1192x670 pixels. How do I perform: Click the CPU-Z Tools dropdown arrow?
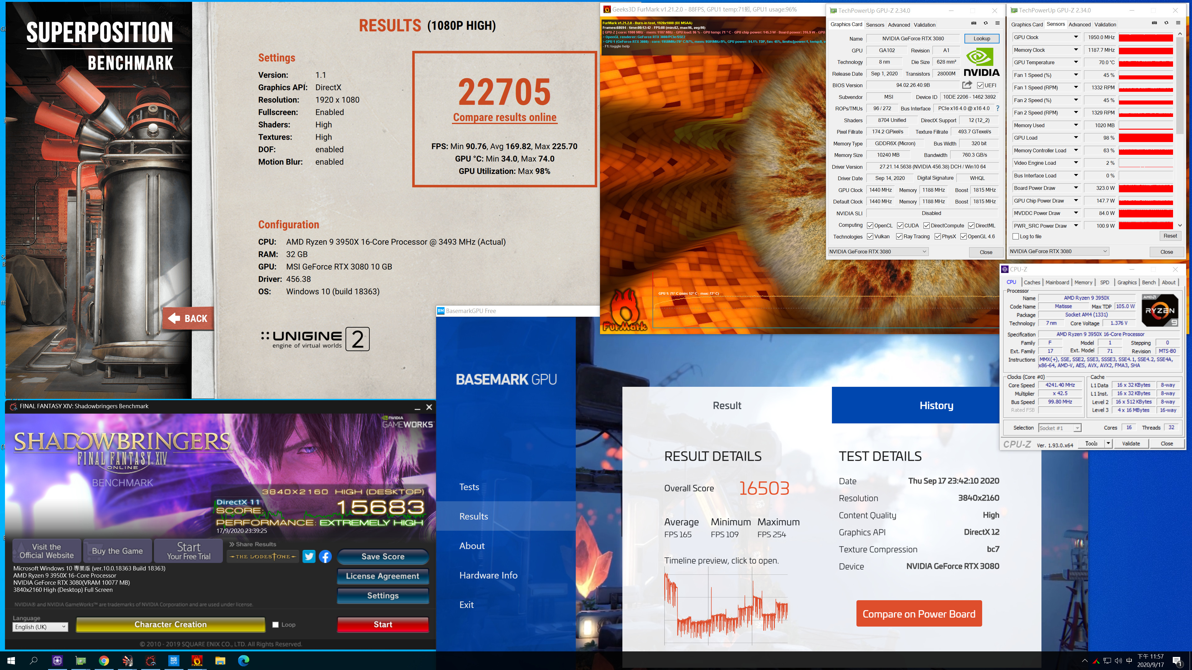click(1108, 444)
